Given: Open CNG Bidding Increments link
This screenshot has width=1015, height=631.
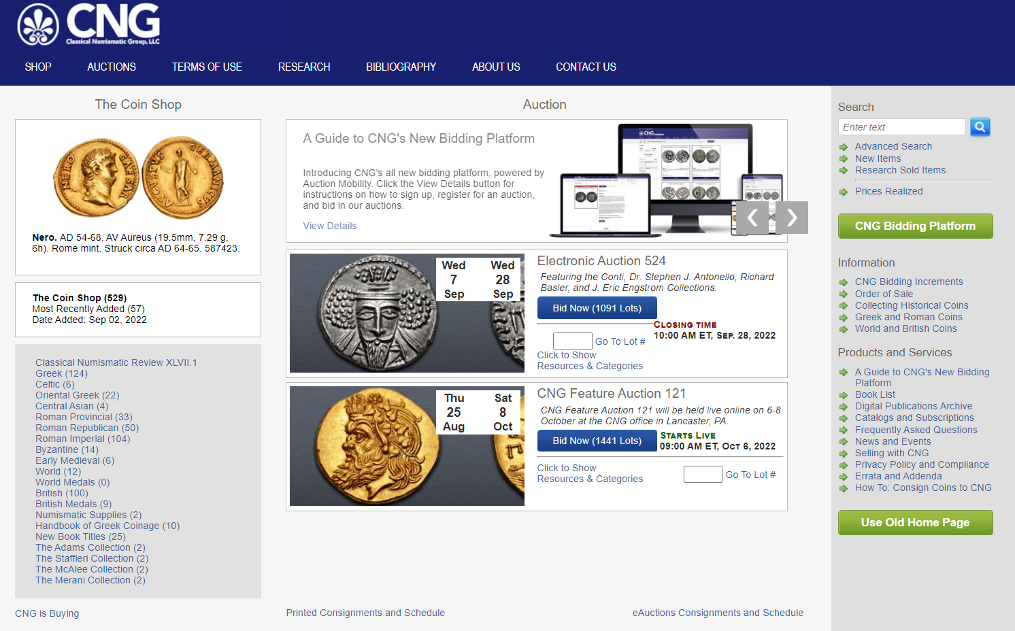Looking at the screenshot, I should 909,282.
